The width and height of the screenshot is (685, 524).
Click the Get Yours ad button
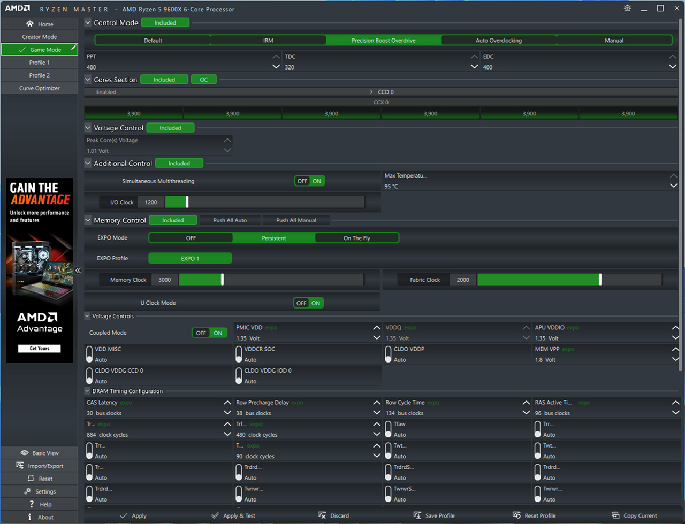pyautogui.click(x=40, y=349)
